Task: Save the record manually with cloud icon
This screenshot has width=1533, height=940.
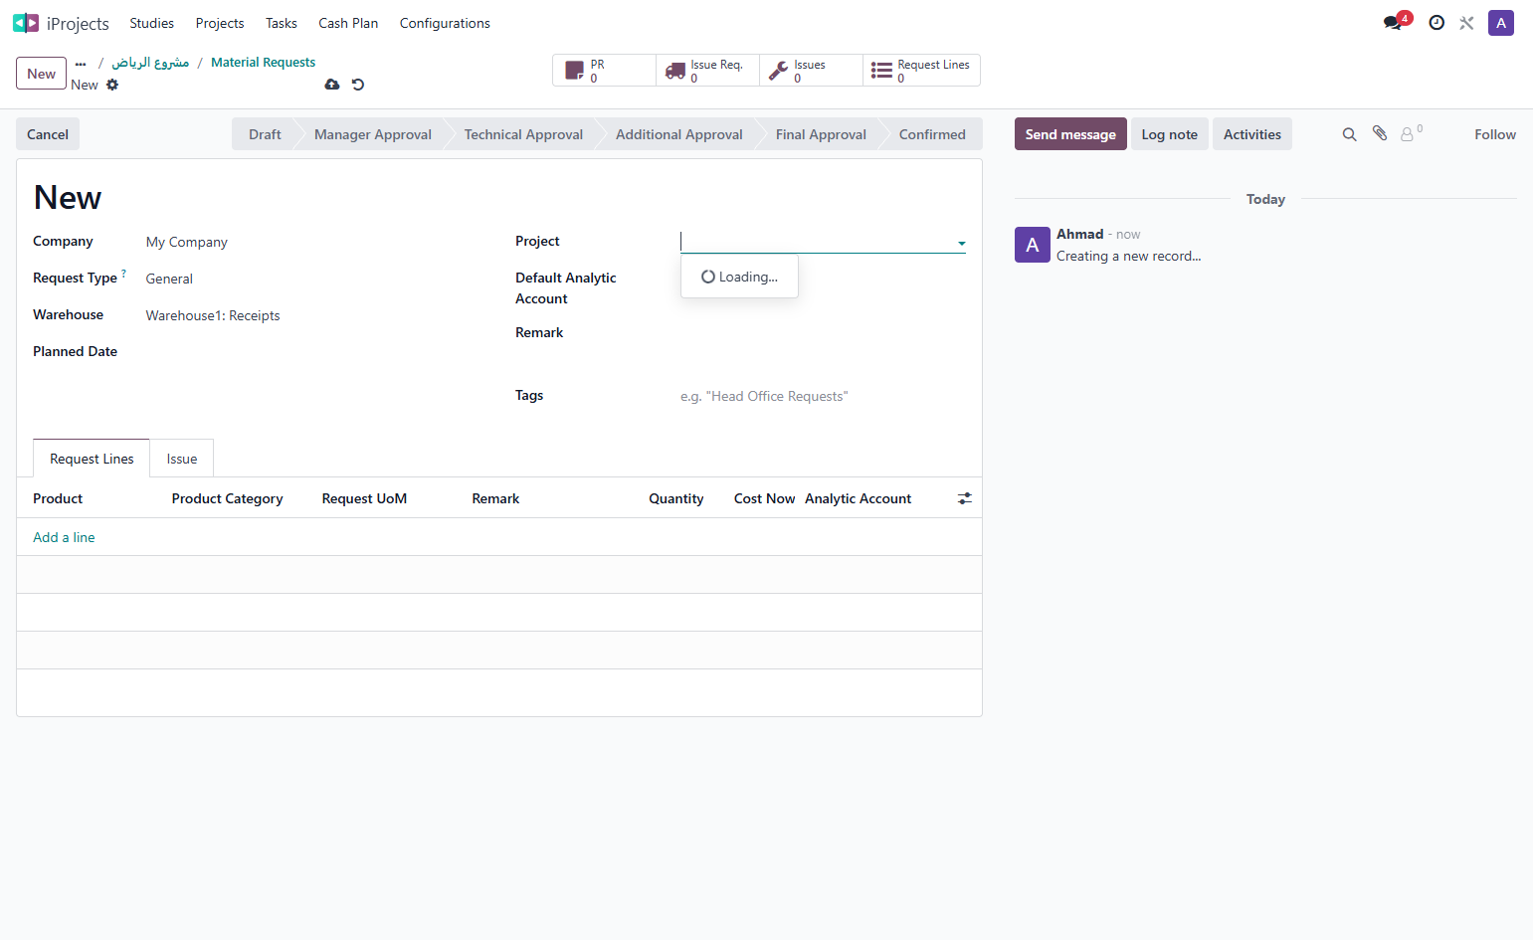Action: coord(332,85)
